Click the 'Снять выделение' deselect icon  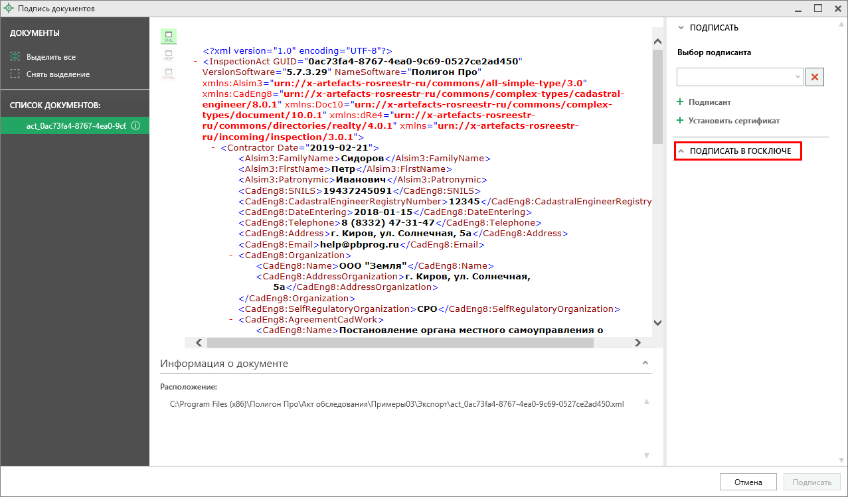click(x=15, y=74)
